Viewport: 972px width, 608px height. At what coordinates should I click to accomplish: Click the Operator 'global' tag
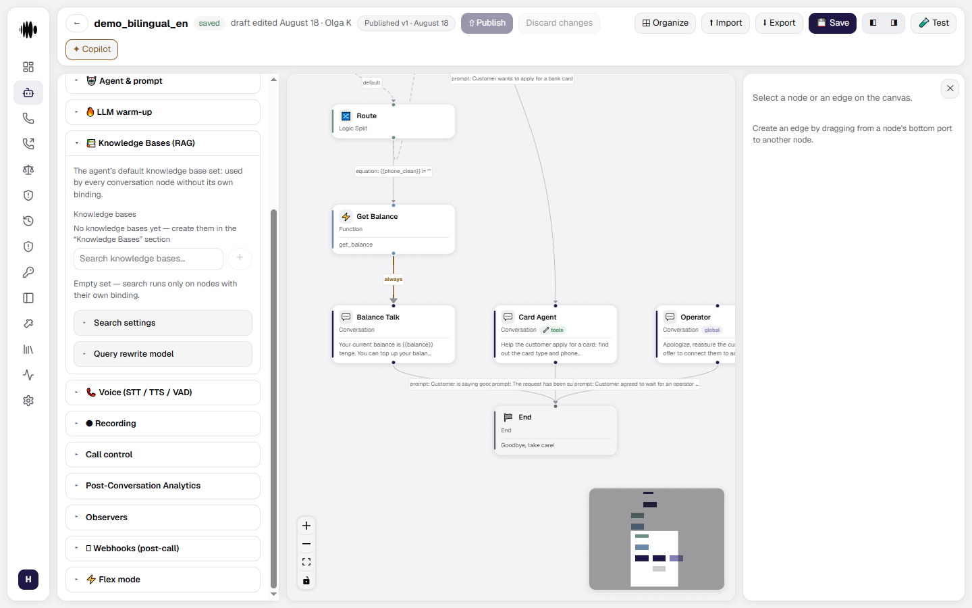712,330
